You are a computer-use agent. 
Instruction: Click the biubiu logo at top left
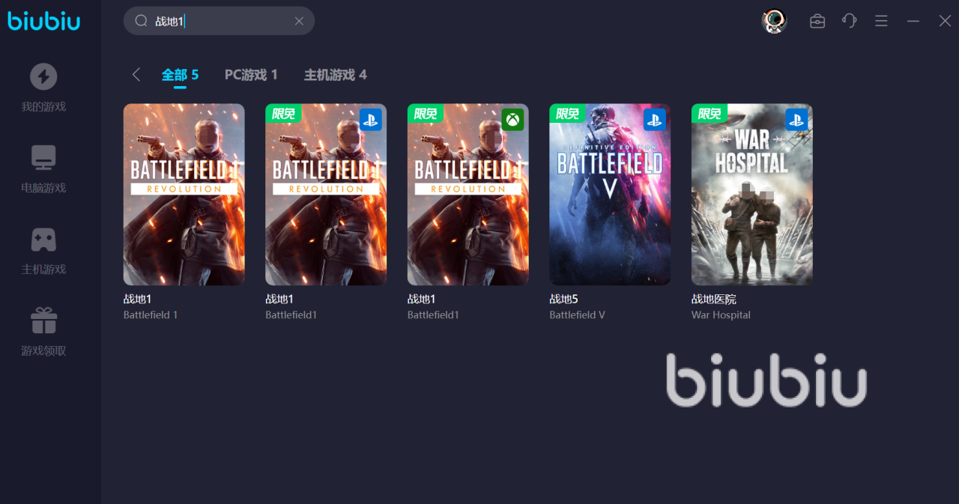click(44, 20)
